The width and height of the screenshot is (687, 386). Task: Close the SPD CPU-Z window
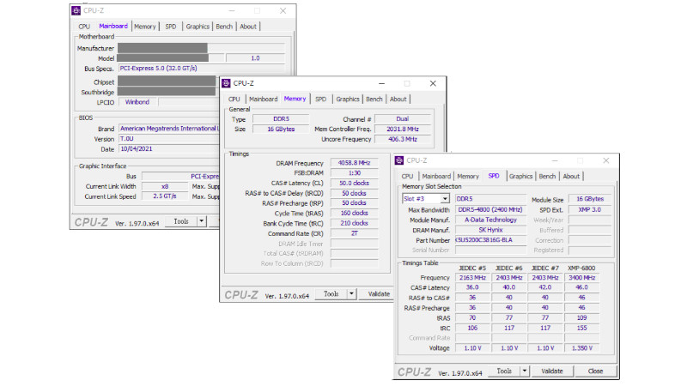tap(606, 160)
